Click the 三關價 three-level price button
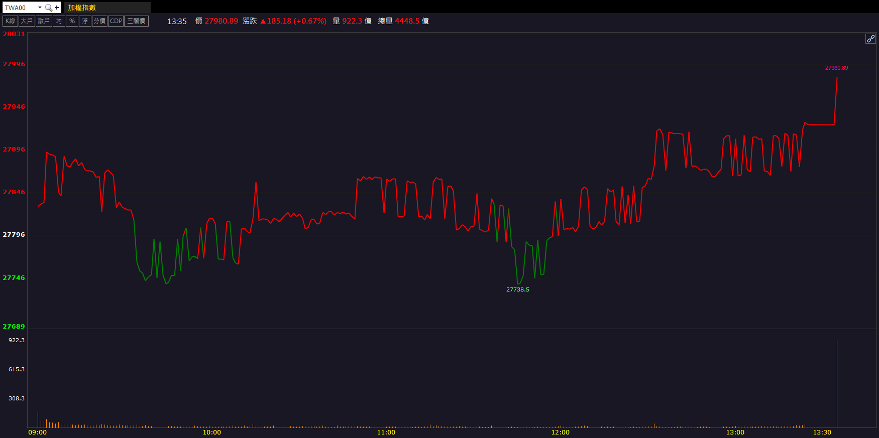This screenshot has width=879, height=438. 136,21
